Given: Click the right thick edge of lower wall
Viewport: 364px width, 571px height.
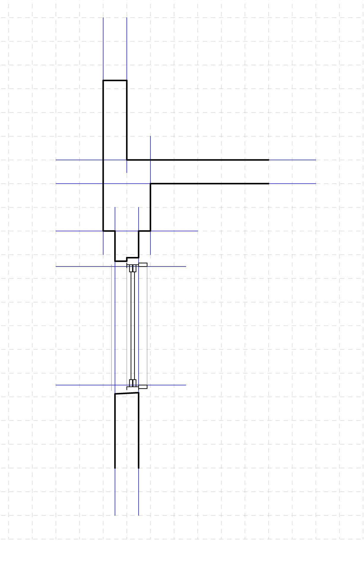Looking at the screenshot, I should click(139, 431).
